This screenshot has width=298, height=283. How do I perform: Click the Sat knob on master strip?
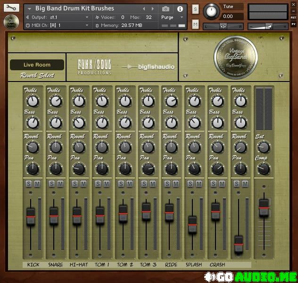click(263, 147)
